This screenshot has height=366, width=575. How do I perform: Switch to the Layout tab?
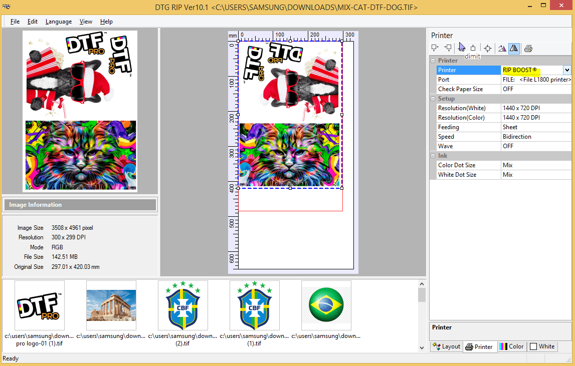click(446, 346)
